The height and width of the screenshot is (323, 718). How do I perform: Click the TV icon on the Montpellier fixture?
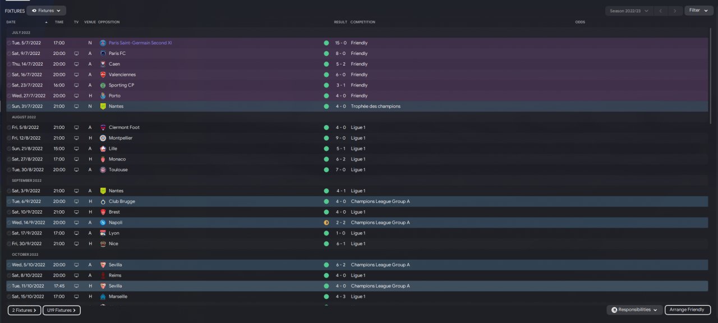pyautogui.click(x=76, y=138)
